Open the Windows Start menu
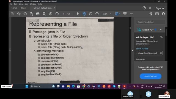The width and height of the screenshot is (176, 99). point(27,86)
